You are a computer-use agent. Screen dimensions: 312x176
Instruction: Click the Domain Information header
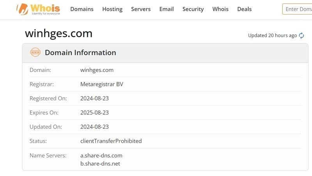(x=80, y=53)
